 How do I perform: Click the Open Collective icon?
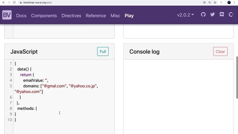(x=231, y=15)
